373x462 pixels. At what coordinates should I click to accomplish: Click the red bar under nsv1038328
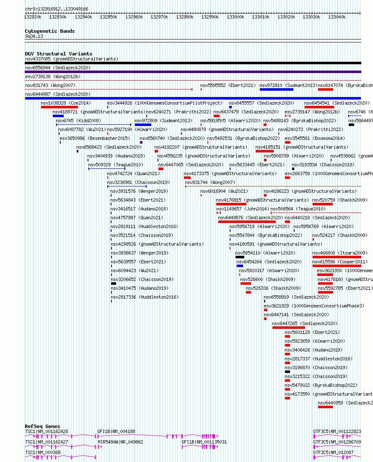(x=60, y=107)
